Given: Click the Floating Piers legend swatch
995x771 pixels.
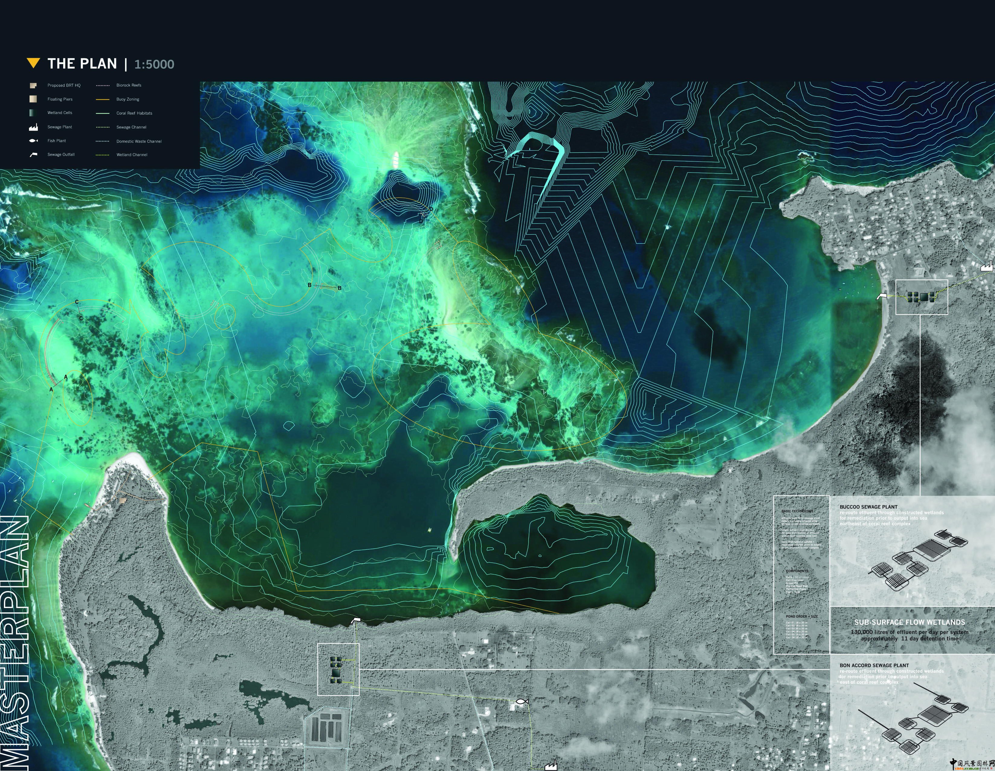Looking at the screenshot, I should coord(33,99).
